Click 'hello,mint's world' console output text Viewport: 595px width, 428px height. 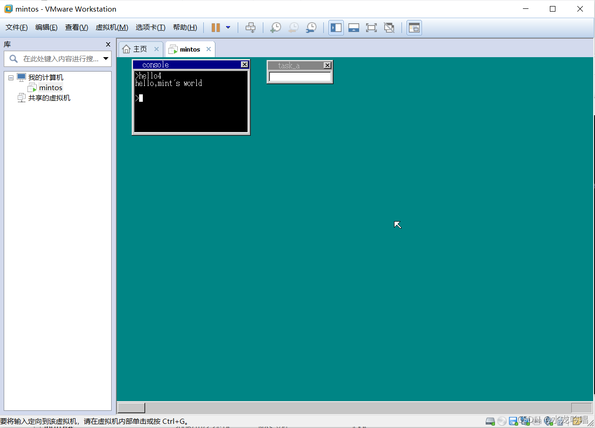[x=168, y=84]
